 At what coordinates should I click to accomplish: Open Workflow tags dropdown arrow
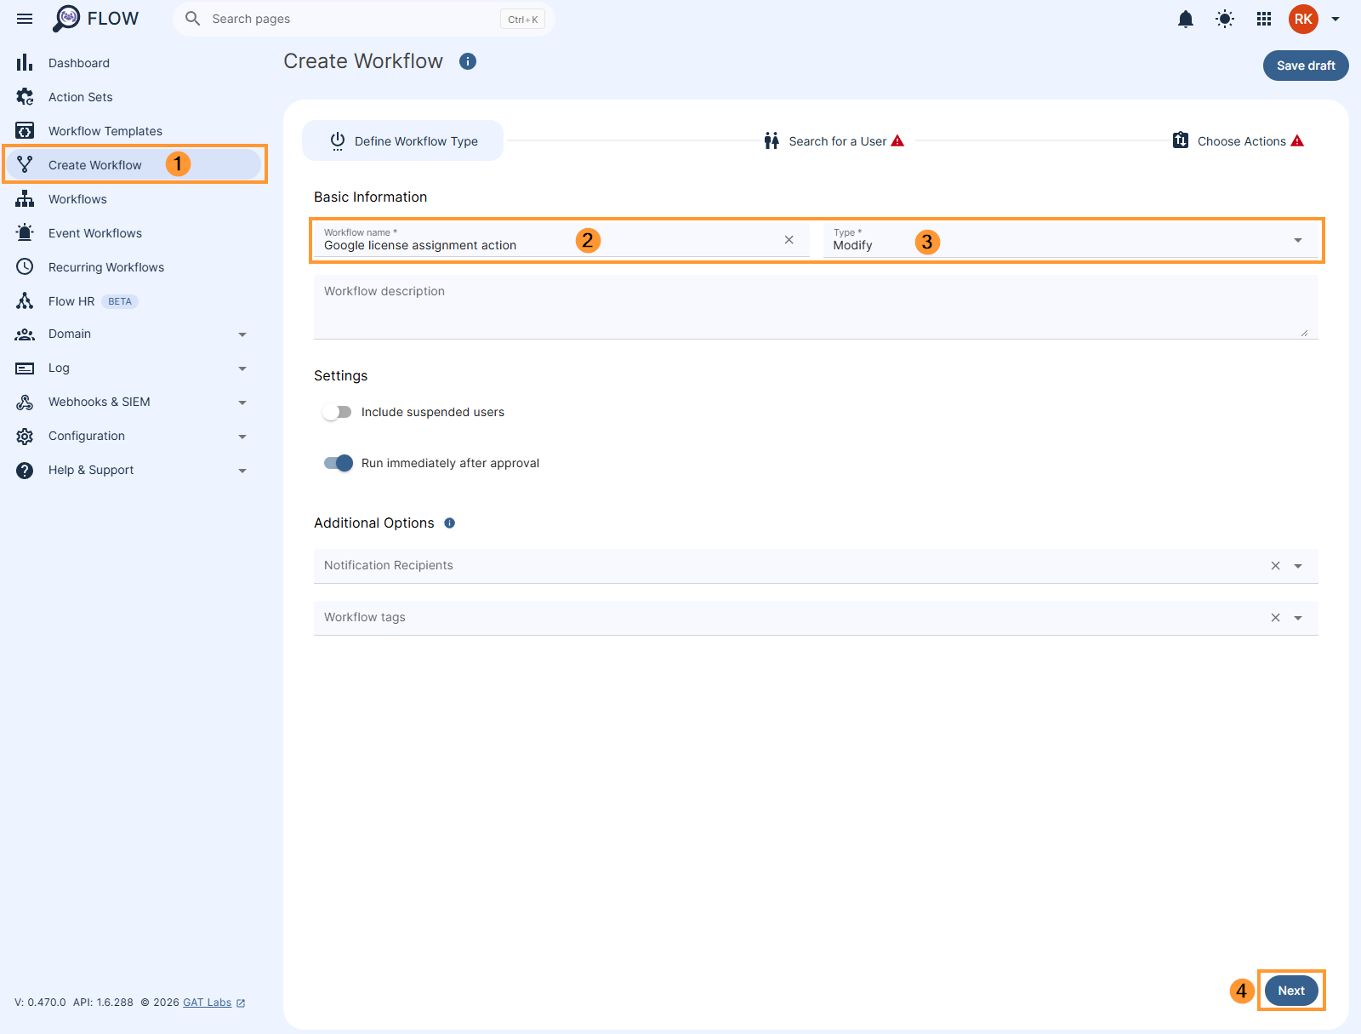(1298, 618)
